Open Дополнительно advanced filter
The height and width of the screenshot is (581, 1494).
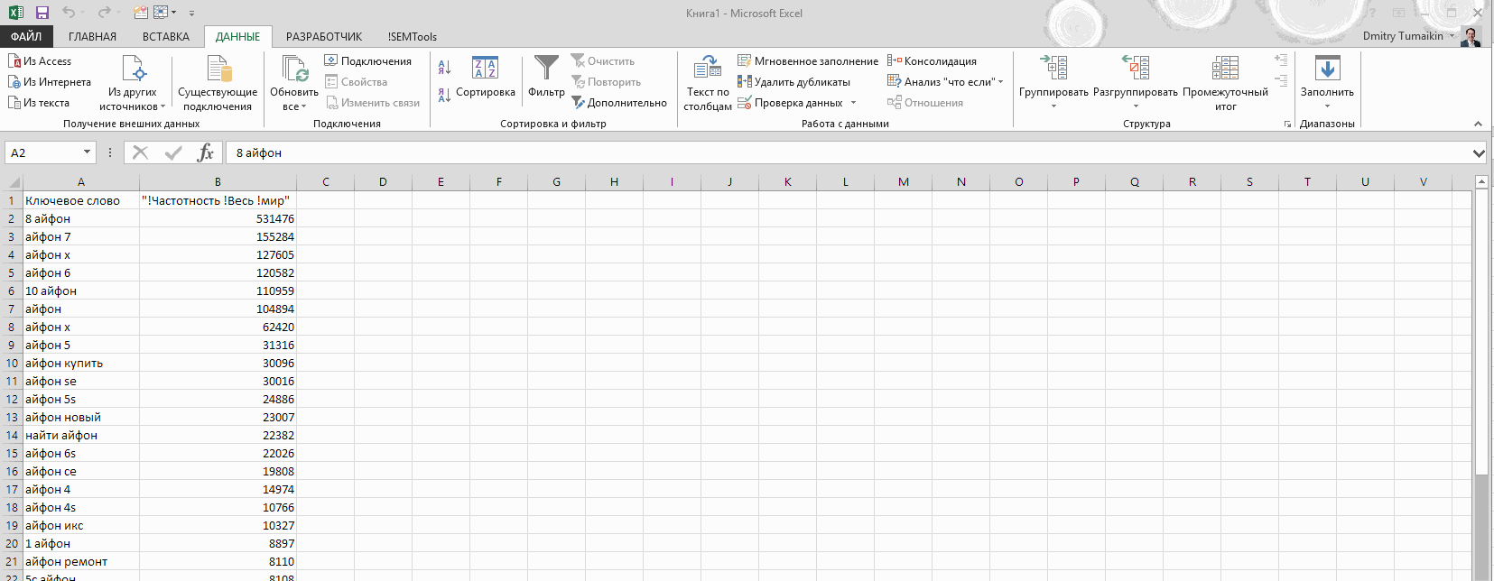click(x=619, y=103)
